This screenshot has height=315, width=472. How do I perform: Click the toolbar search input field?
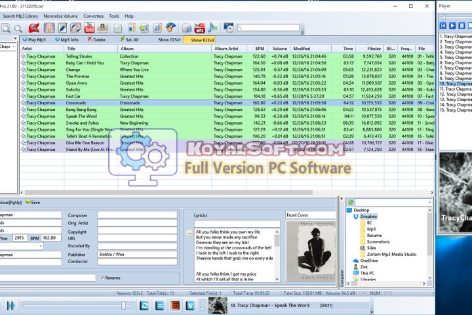point(268,28)
